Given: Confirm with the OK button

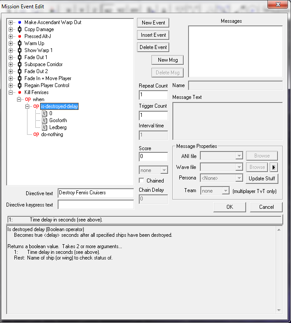Looking at the screenshot, I should click(229, 207).
